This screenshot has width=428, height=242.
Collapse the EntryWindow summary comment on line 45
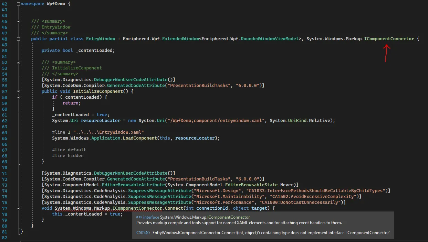click(18, 21)
